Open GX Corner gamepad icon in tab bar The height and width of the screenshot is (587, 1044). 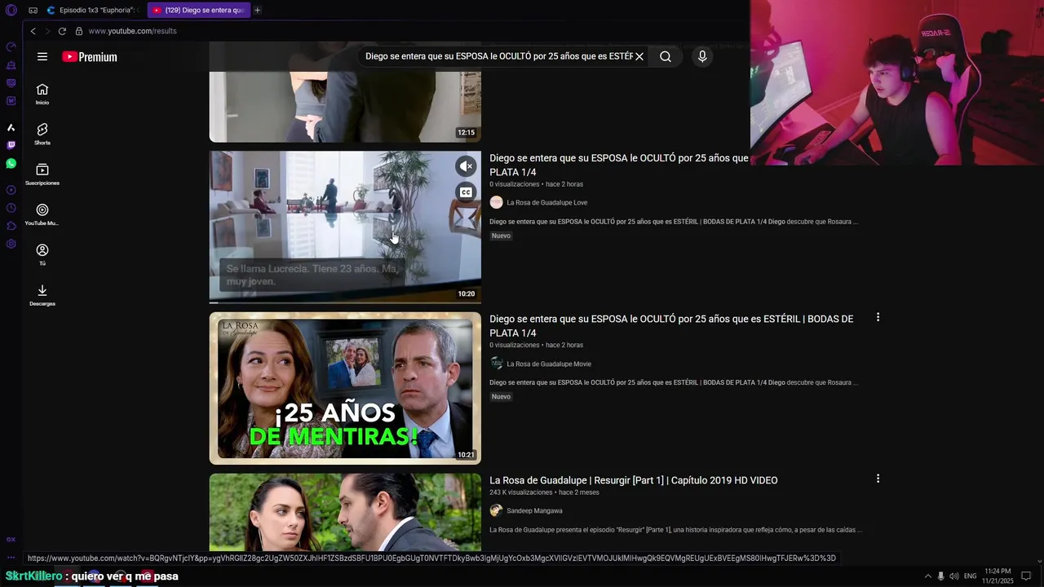pos(33,11)
